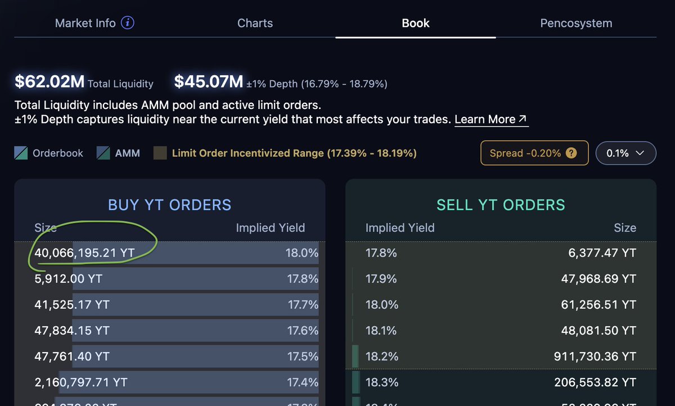Click the $62.02M Total Liquidity value
The width and height of the screenshot is (675, 406).
(49, 82)
